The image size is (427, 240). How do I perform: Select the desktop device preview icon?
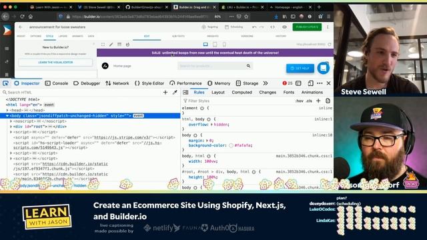point(205,45)
